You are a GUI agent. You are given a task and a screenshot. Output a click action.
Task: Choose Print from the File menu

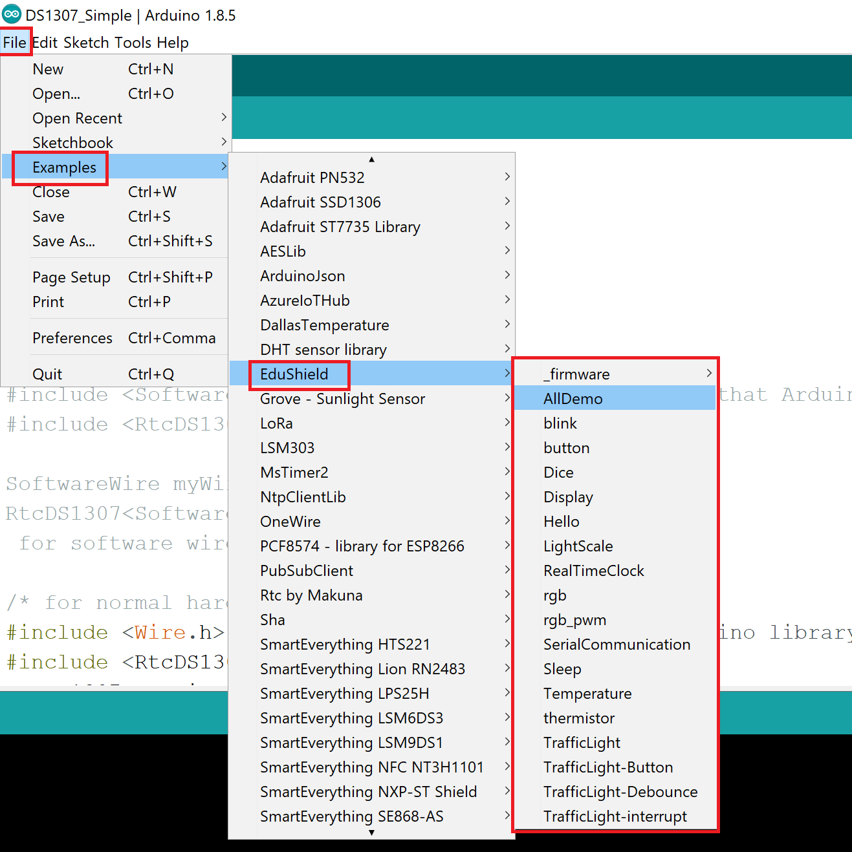tap(115, 302)
